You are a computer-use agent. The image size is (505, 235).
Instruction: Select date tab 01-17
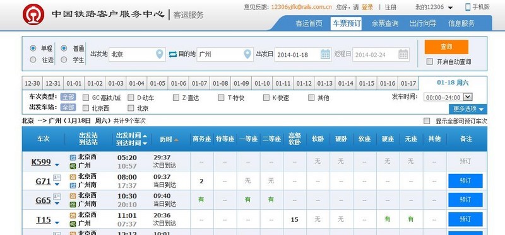[408, 84]
